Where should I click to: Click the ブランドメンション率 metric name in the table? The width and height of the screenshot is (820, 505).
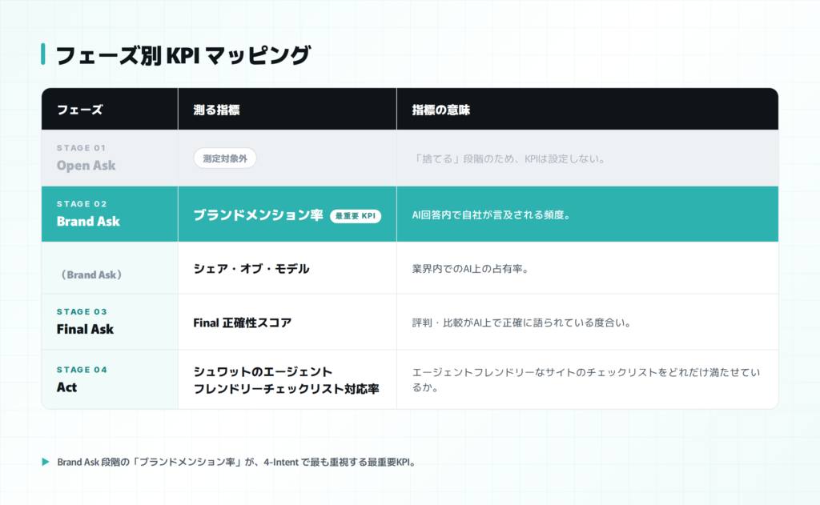[259, 215]
